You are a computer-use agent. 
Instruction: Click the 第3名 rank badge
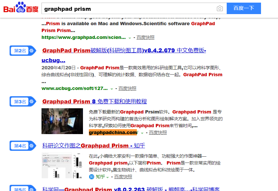[23, 101]
